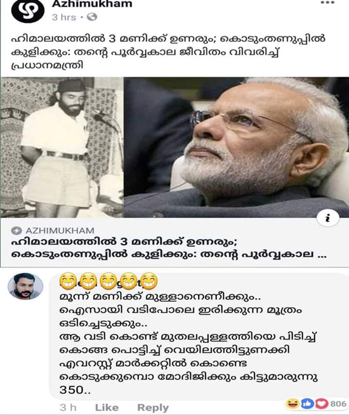Open the close-up portrait article image

[237, 148]
